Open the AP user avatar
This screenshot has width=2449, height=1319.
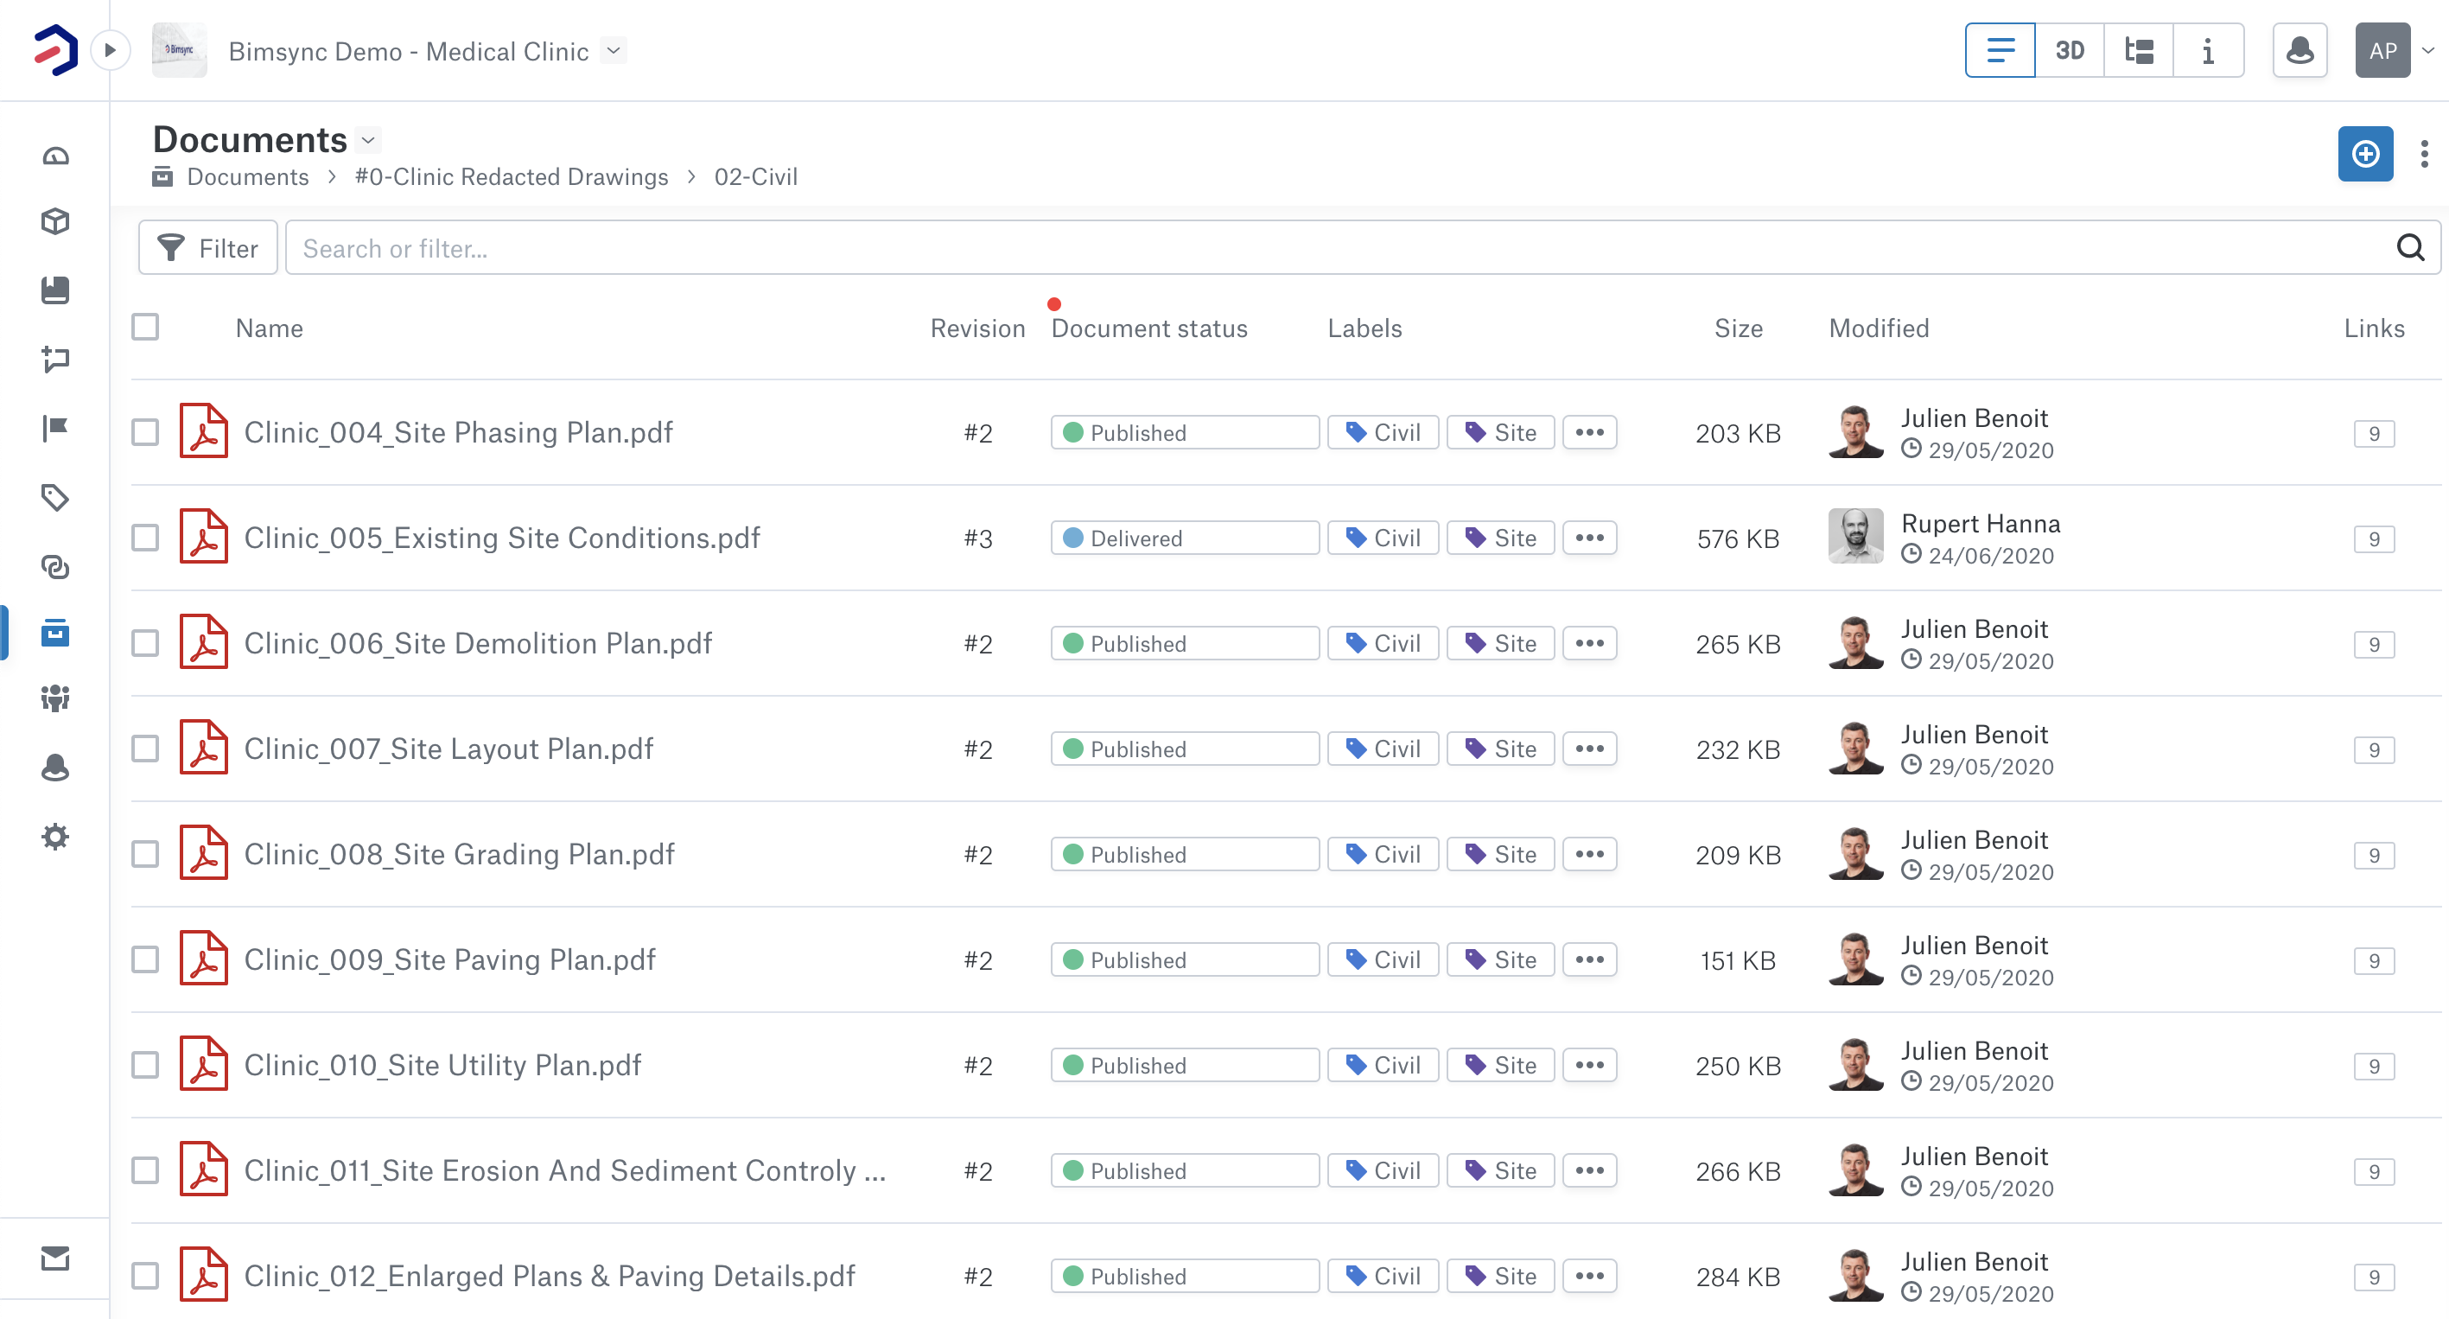(2382, 50)
